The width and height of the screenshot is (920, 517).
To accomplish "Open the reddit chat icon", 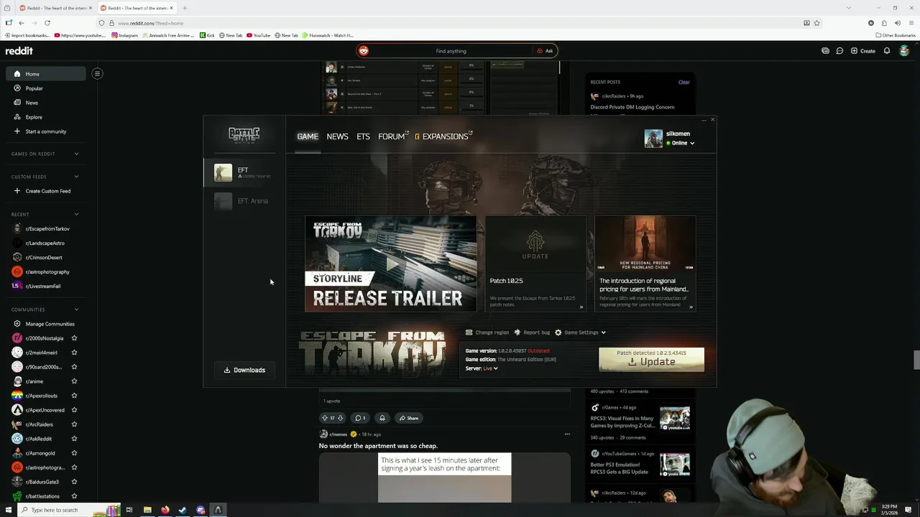I will click(839, 51).
